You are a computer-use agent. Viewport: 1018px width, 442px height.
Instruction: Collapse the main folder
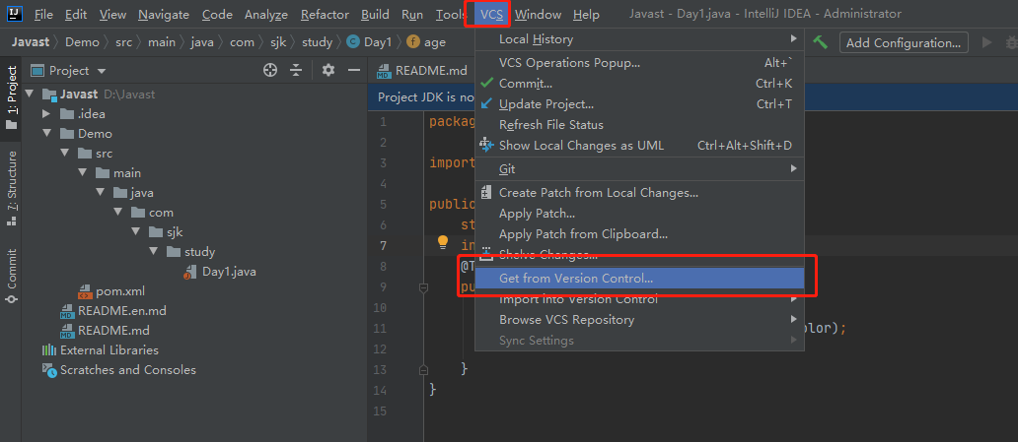pos(83,173)
